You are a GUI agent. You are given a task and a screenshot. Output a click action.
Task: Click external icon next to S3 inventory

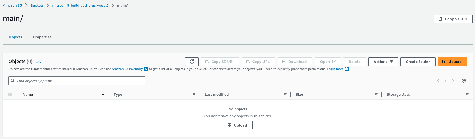(x=146, y=69)
